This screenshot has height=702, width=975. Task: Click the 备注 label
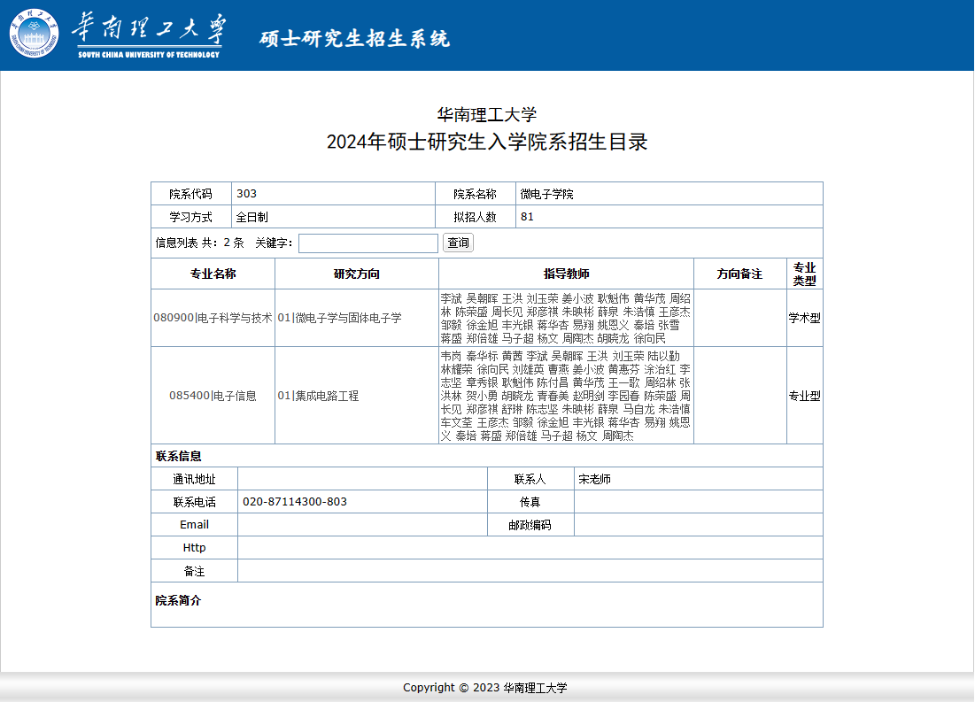click(194, 571)
